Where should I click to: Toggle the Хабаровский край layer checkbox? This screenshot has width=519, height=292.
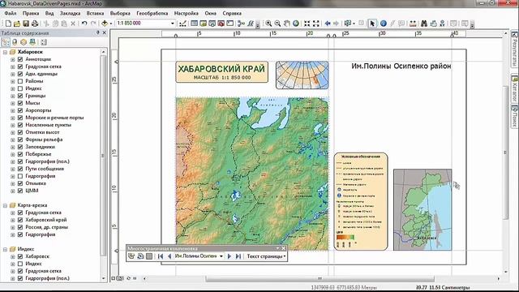[x=20, y=220]
